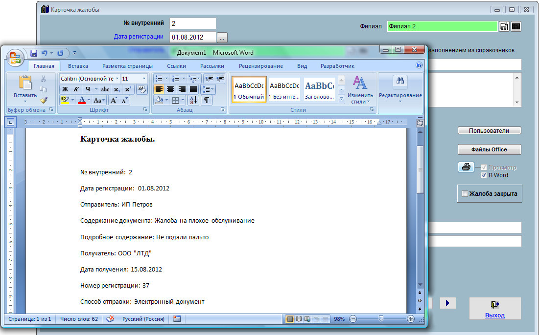Open Word help question mark
The height and width of the screenshot is (335, 539).
419,65
